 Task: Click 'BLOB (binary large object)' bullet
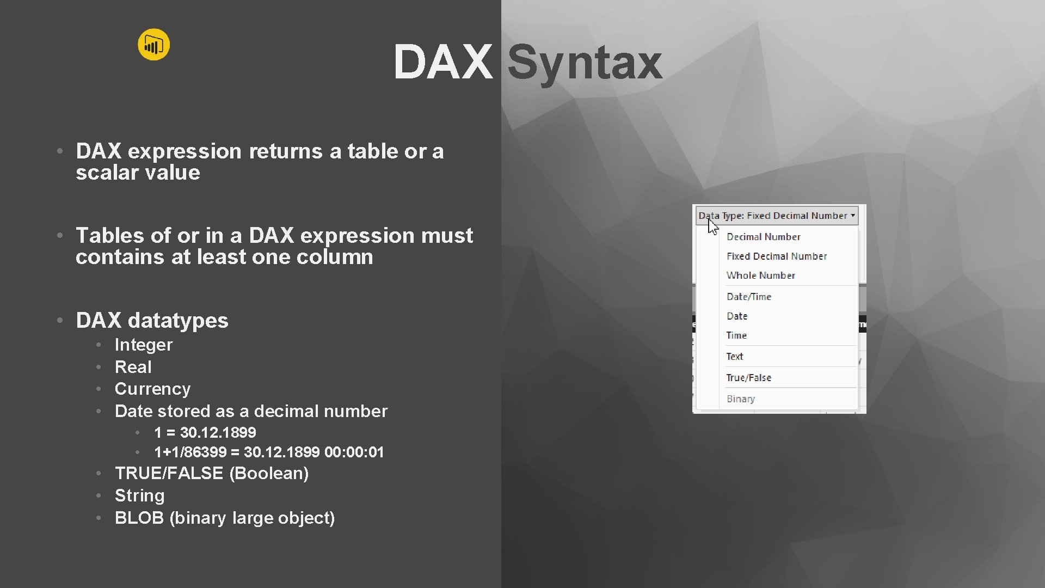click(224, 518)
